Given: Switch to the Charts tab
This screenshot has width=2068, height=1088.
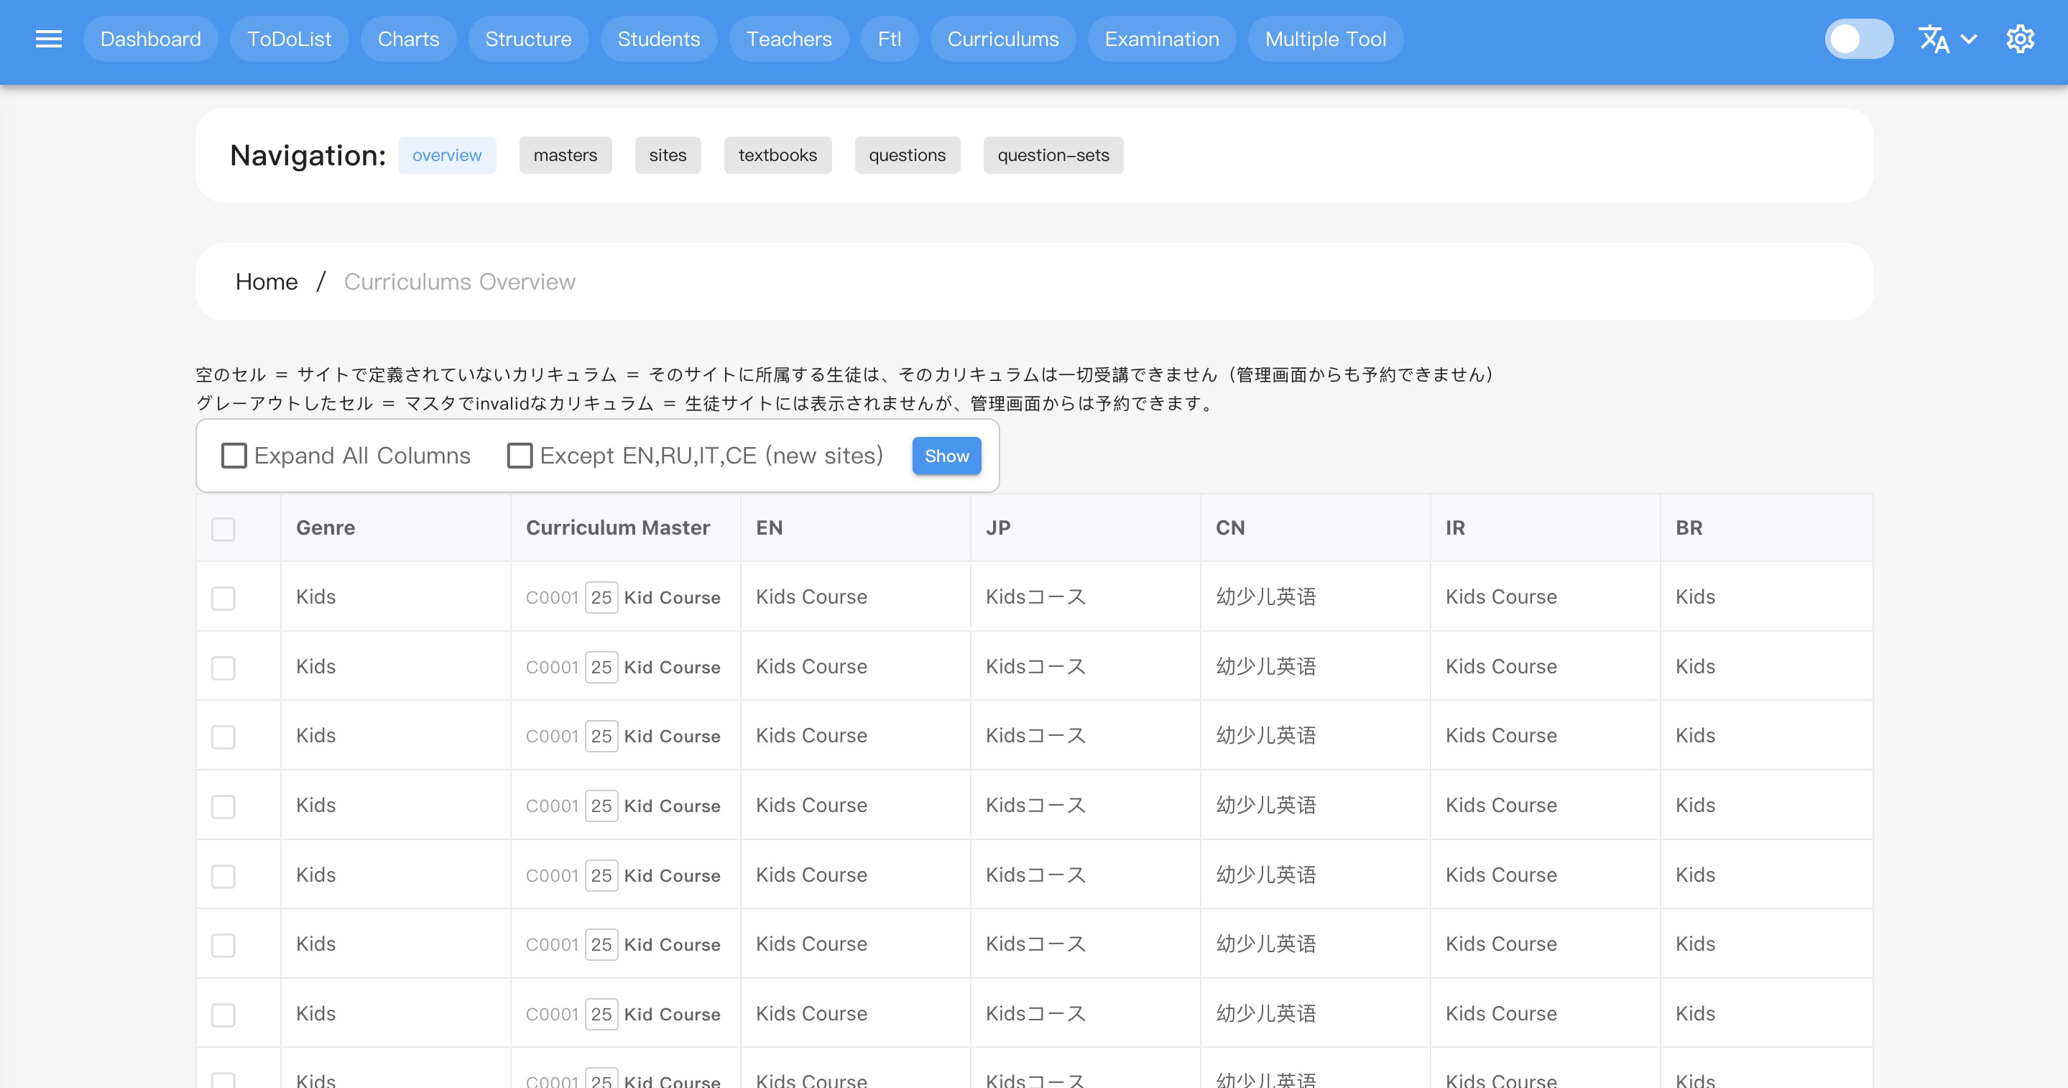Looking at the screenshot, I should tap(409, 39).
